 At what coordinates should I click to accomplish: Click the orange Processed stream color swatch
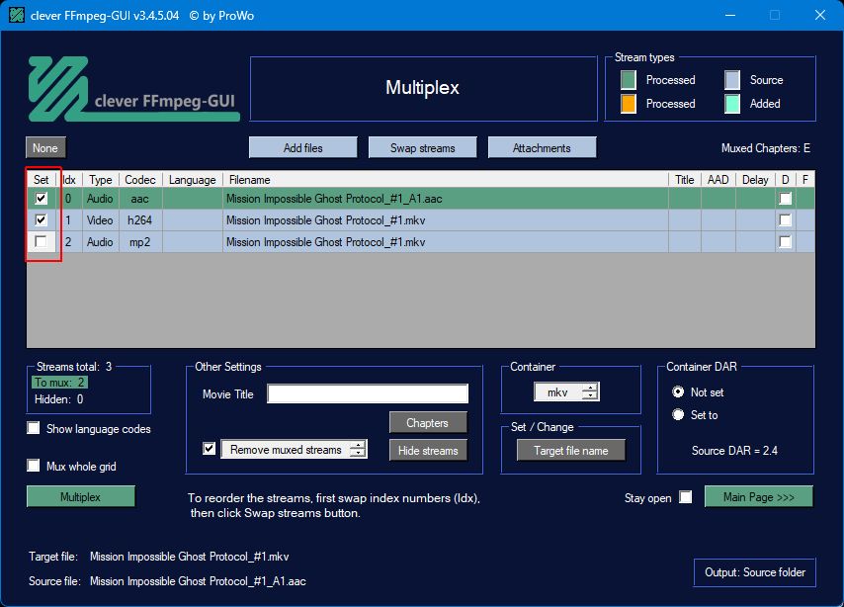click(x=629, y=104)
